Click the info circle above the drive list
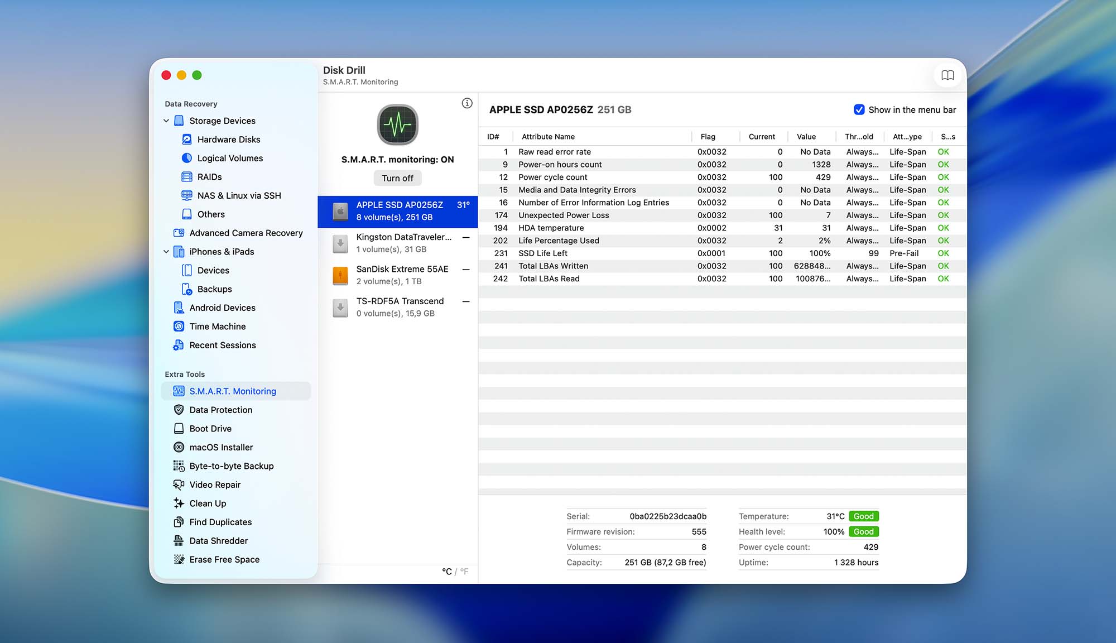 [x=467, y=103]
